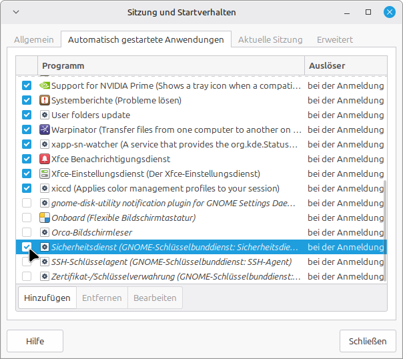Select the Warpinator row text
403x359 pixels.
click(176, 129)
